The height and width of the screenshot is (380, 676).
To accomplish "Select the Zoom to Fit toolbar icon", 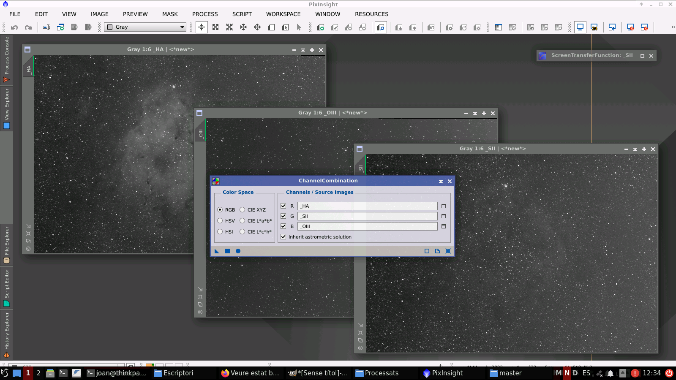I will tap(215, 27).
